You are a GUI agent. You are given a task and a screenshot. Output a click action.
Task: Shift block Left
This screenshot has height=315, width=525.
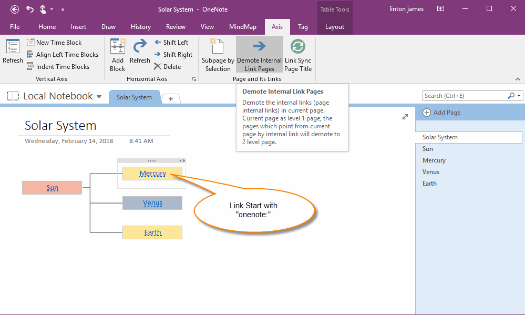[171, 43]
